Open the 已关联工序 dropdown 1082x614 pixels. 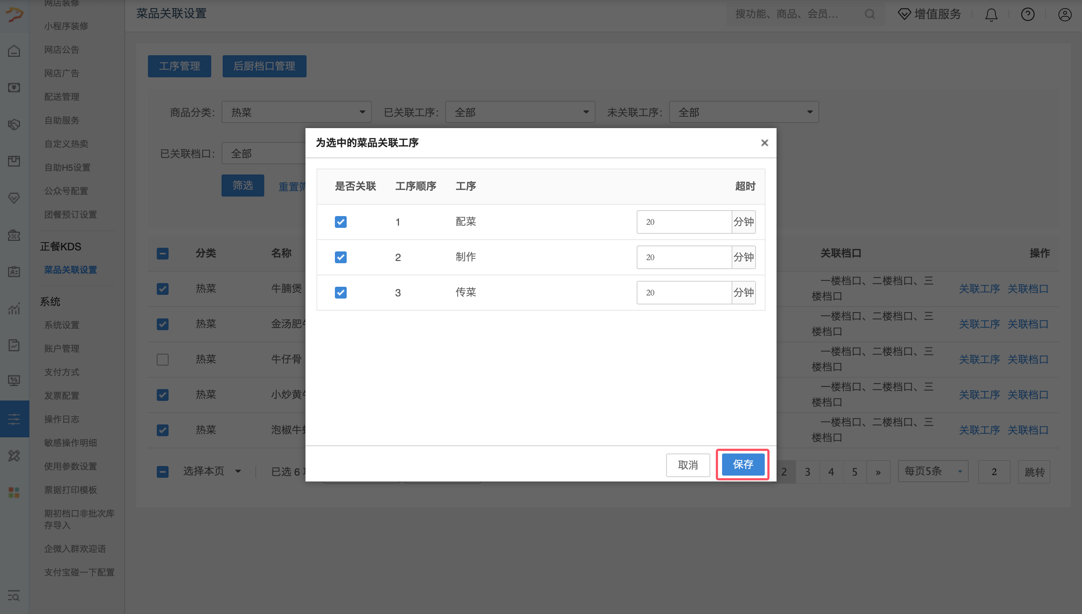click(520, 112)
